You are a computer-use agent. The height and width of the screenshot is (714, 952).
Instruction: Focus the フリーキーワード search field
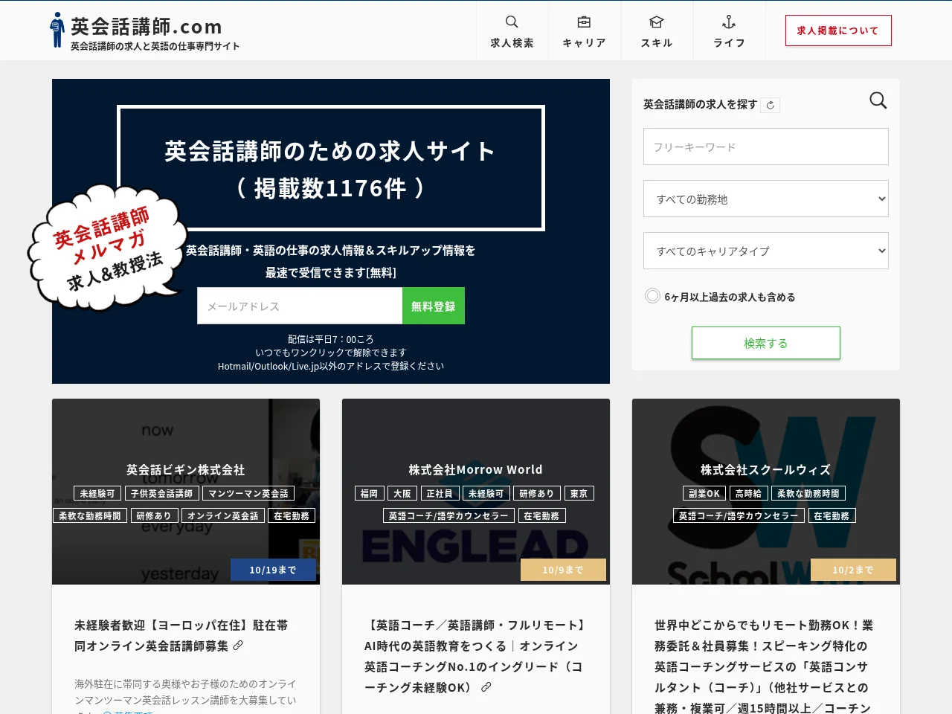(766, 147)
